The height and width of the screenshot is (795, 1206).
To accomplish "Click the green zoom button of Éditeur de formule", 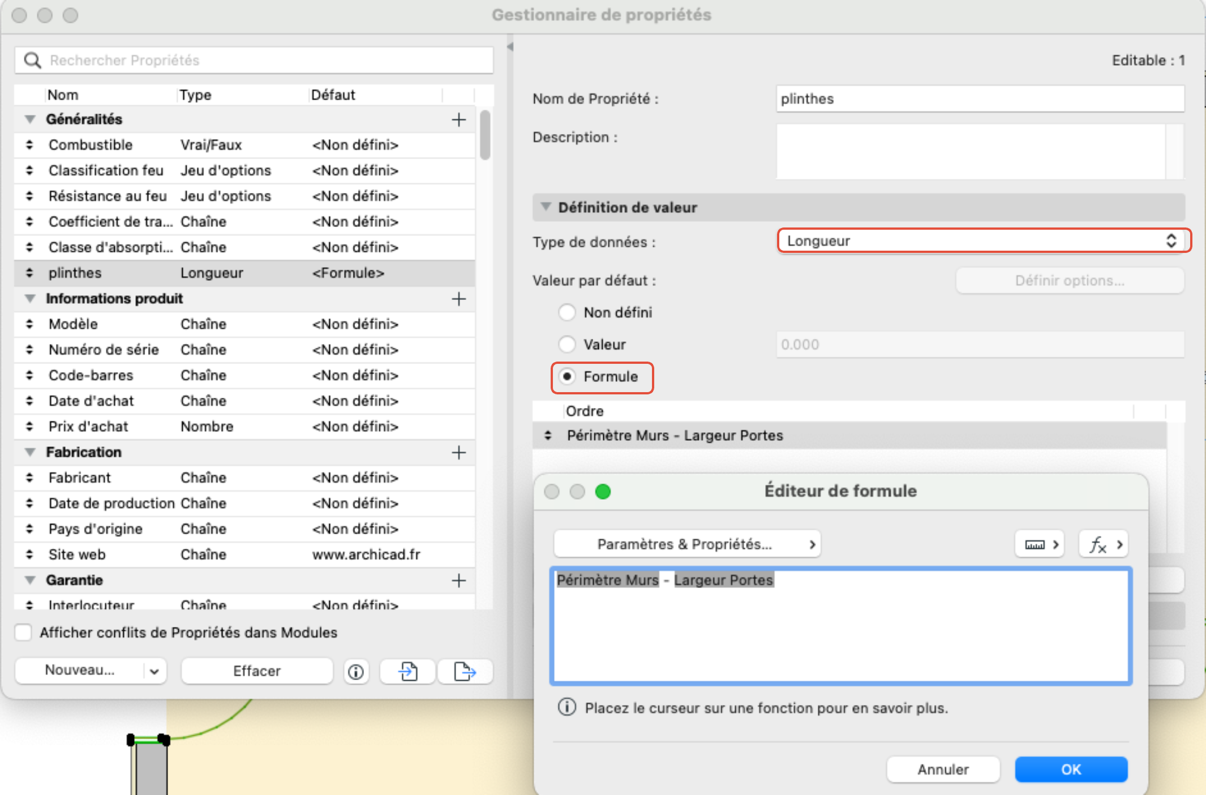I will tap(603, 492).
